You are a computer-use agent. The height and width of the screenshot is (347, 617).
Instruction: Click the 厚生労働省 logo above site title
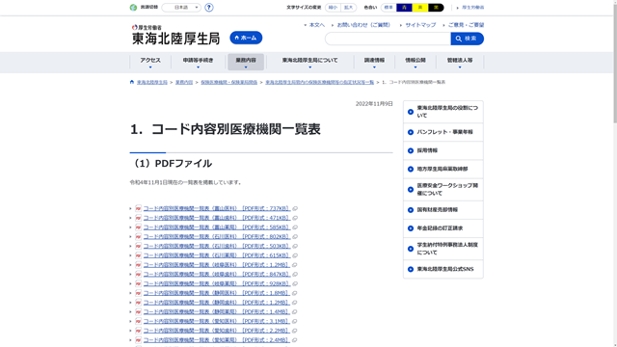pos(147,28)
